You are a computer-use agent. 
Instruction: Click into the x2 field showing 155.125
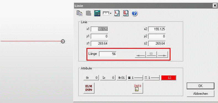point(157,29)
